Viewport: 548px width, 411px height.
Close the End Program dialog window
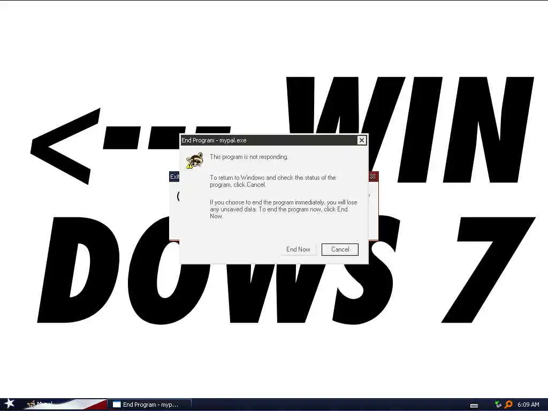pos(361,140)
